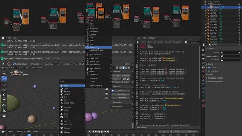Open the Global transform orientation dropdown
242x136 pixels.
click(x=67, y=64)
